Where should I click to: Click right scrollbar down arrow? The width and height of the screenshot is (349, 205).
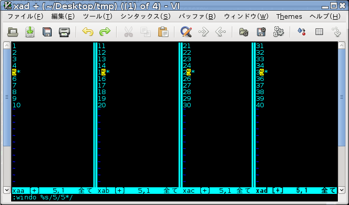click(x=342, y=190)
